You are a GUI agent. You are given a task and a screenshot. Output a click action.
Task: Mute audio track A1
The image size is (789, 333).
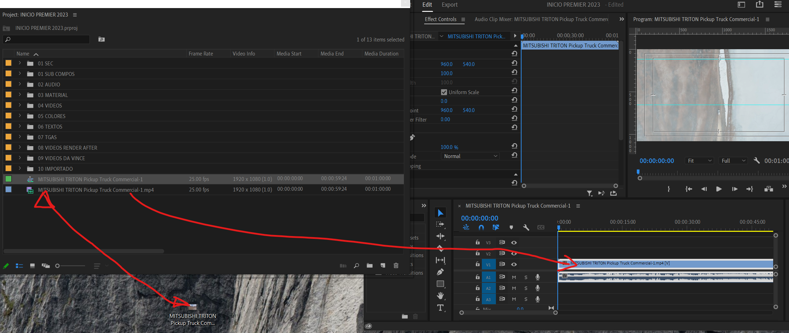coord(513,277)
